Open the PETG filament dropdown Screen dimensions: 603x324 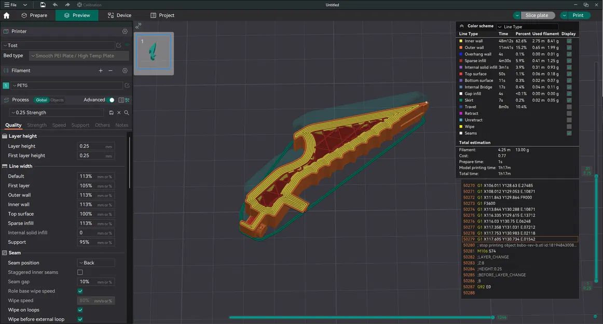click(x=66, y=86)
